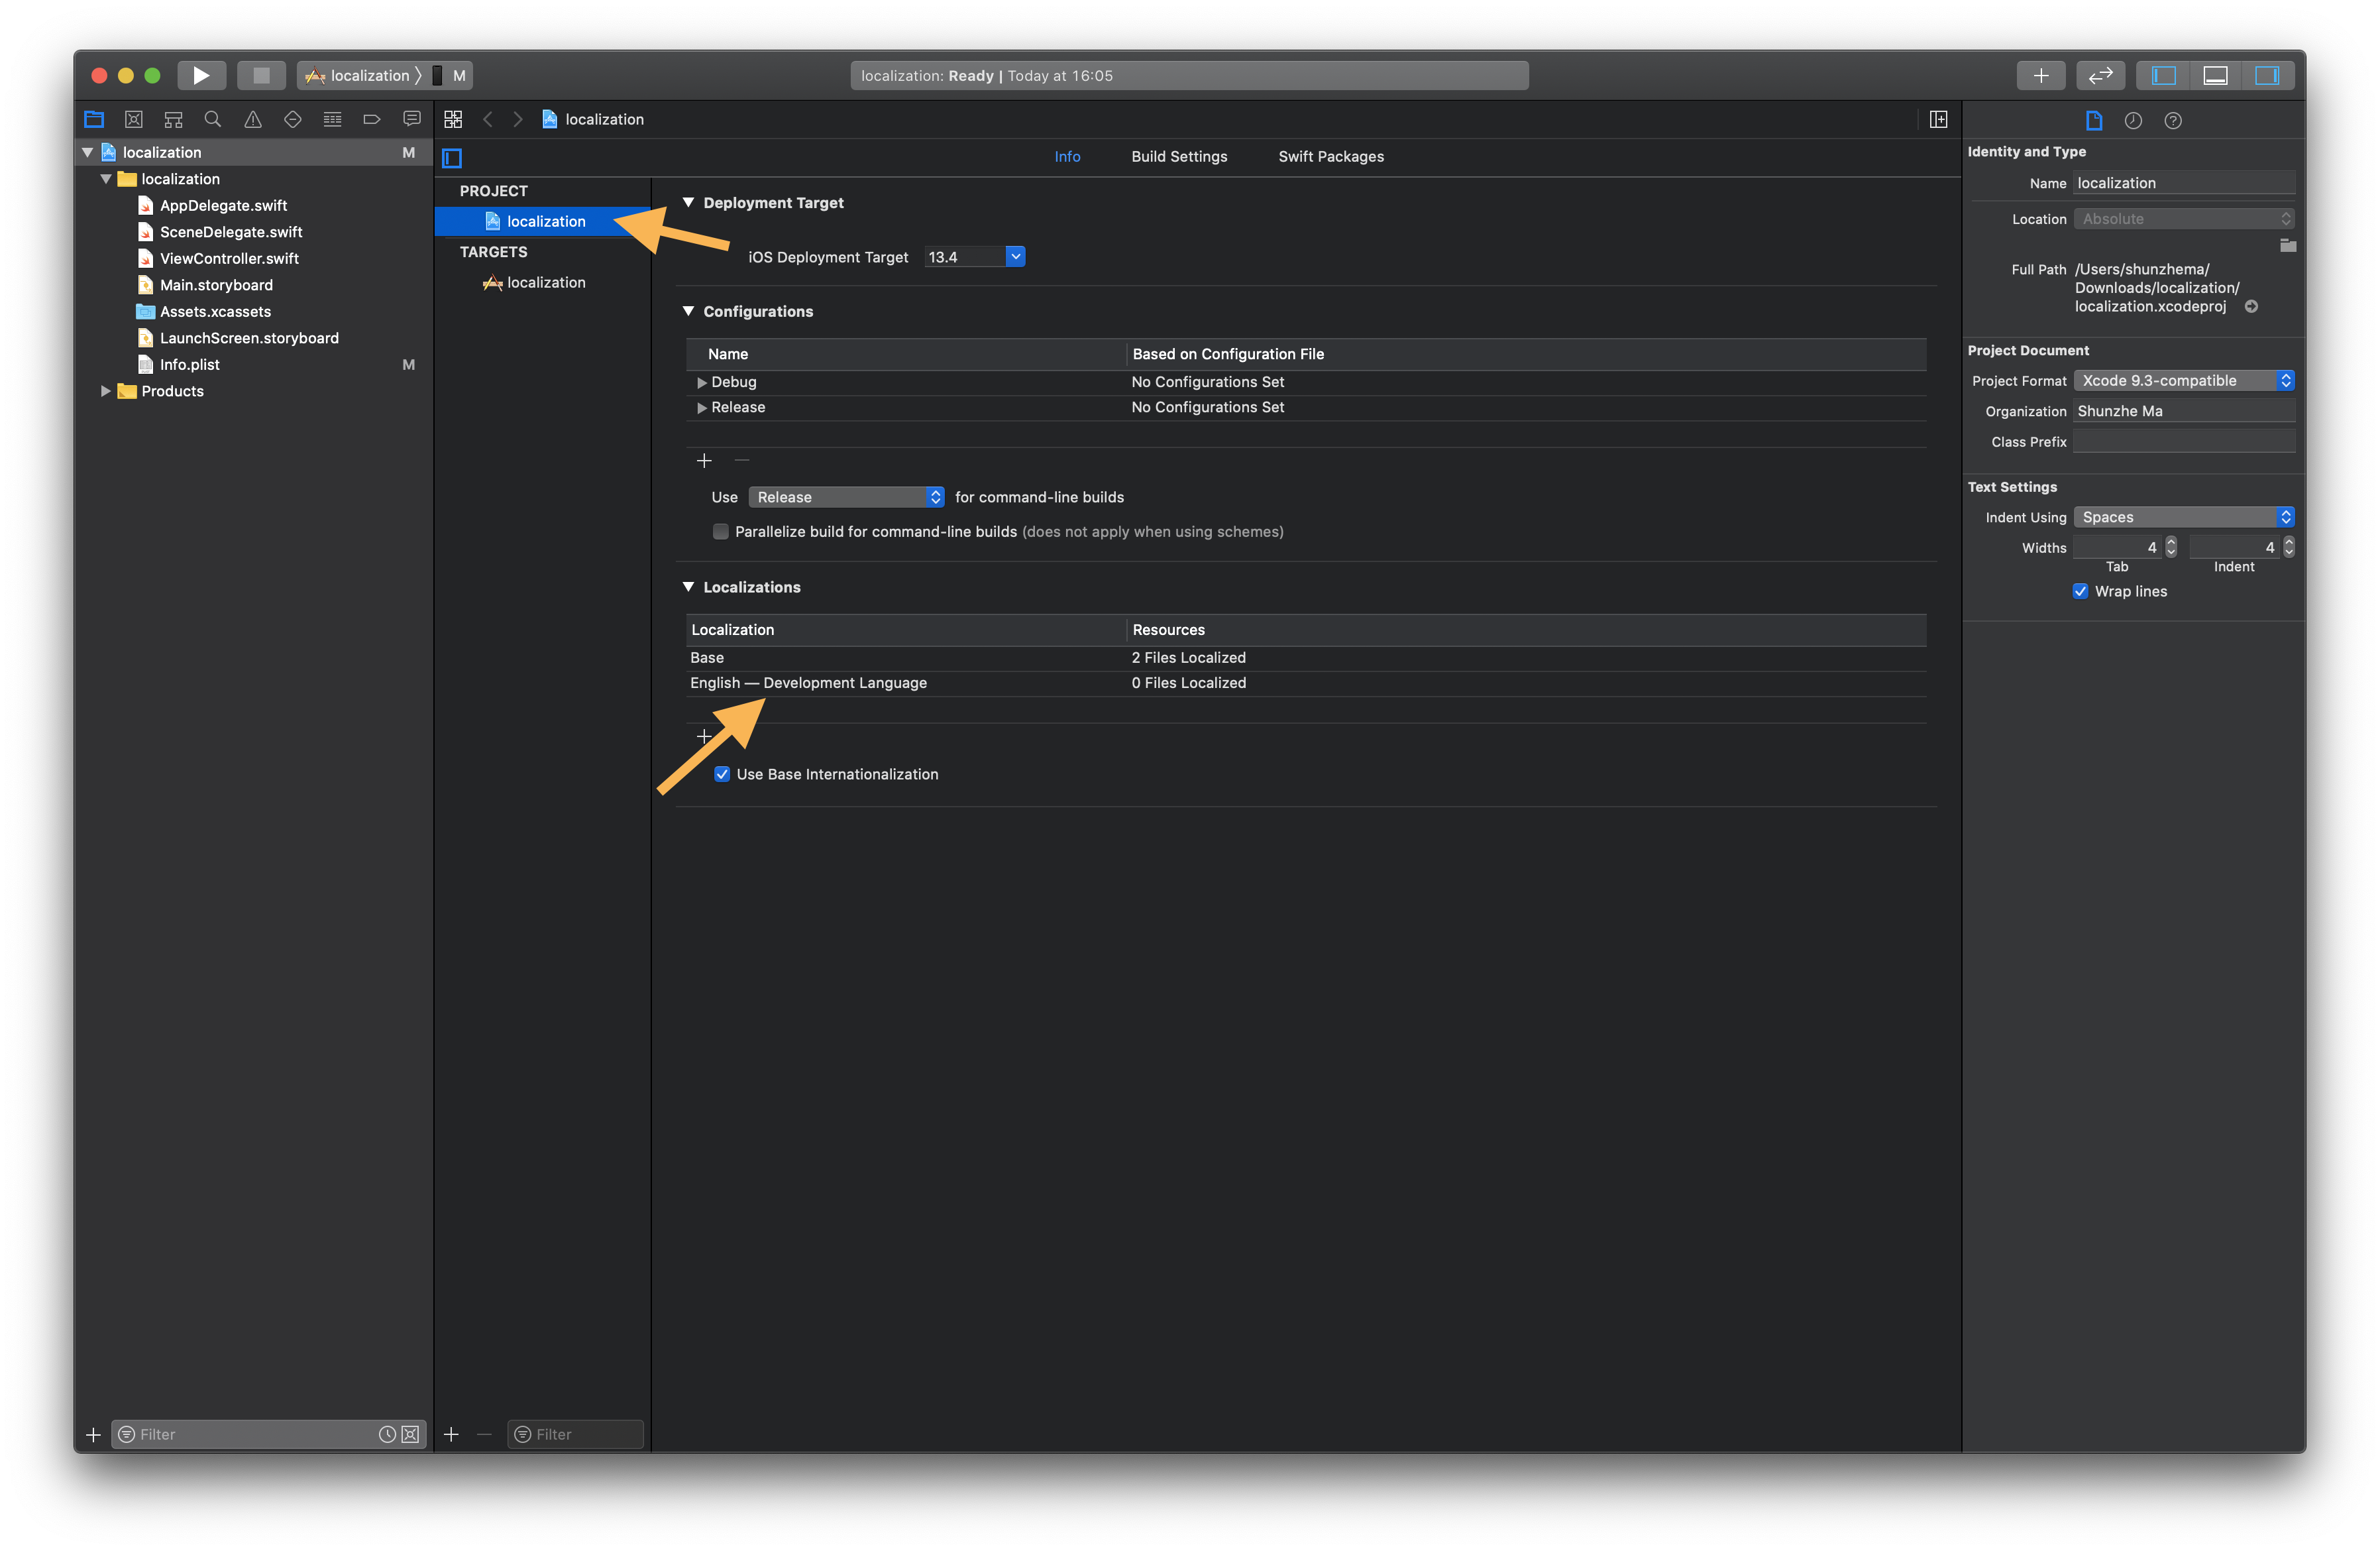This screenshot has width=2380, height=1551.
Task: Open the Report navigator
Action: [x=411, y=119]
